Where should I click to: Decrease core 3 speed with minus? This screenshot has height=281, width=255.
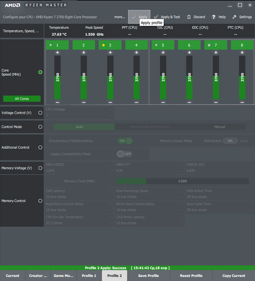(x=110, y=102)
